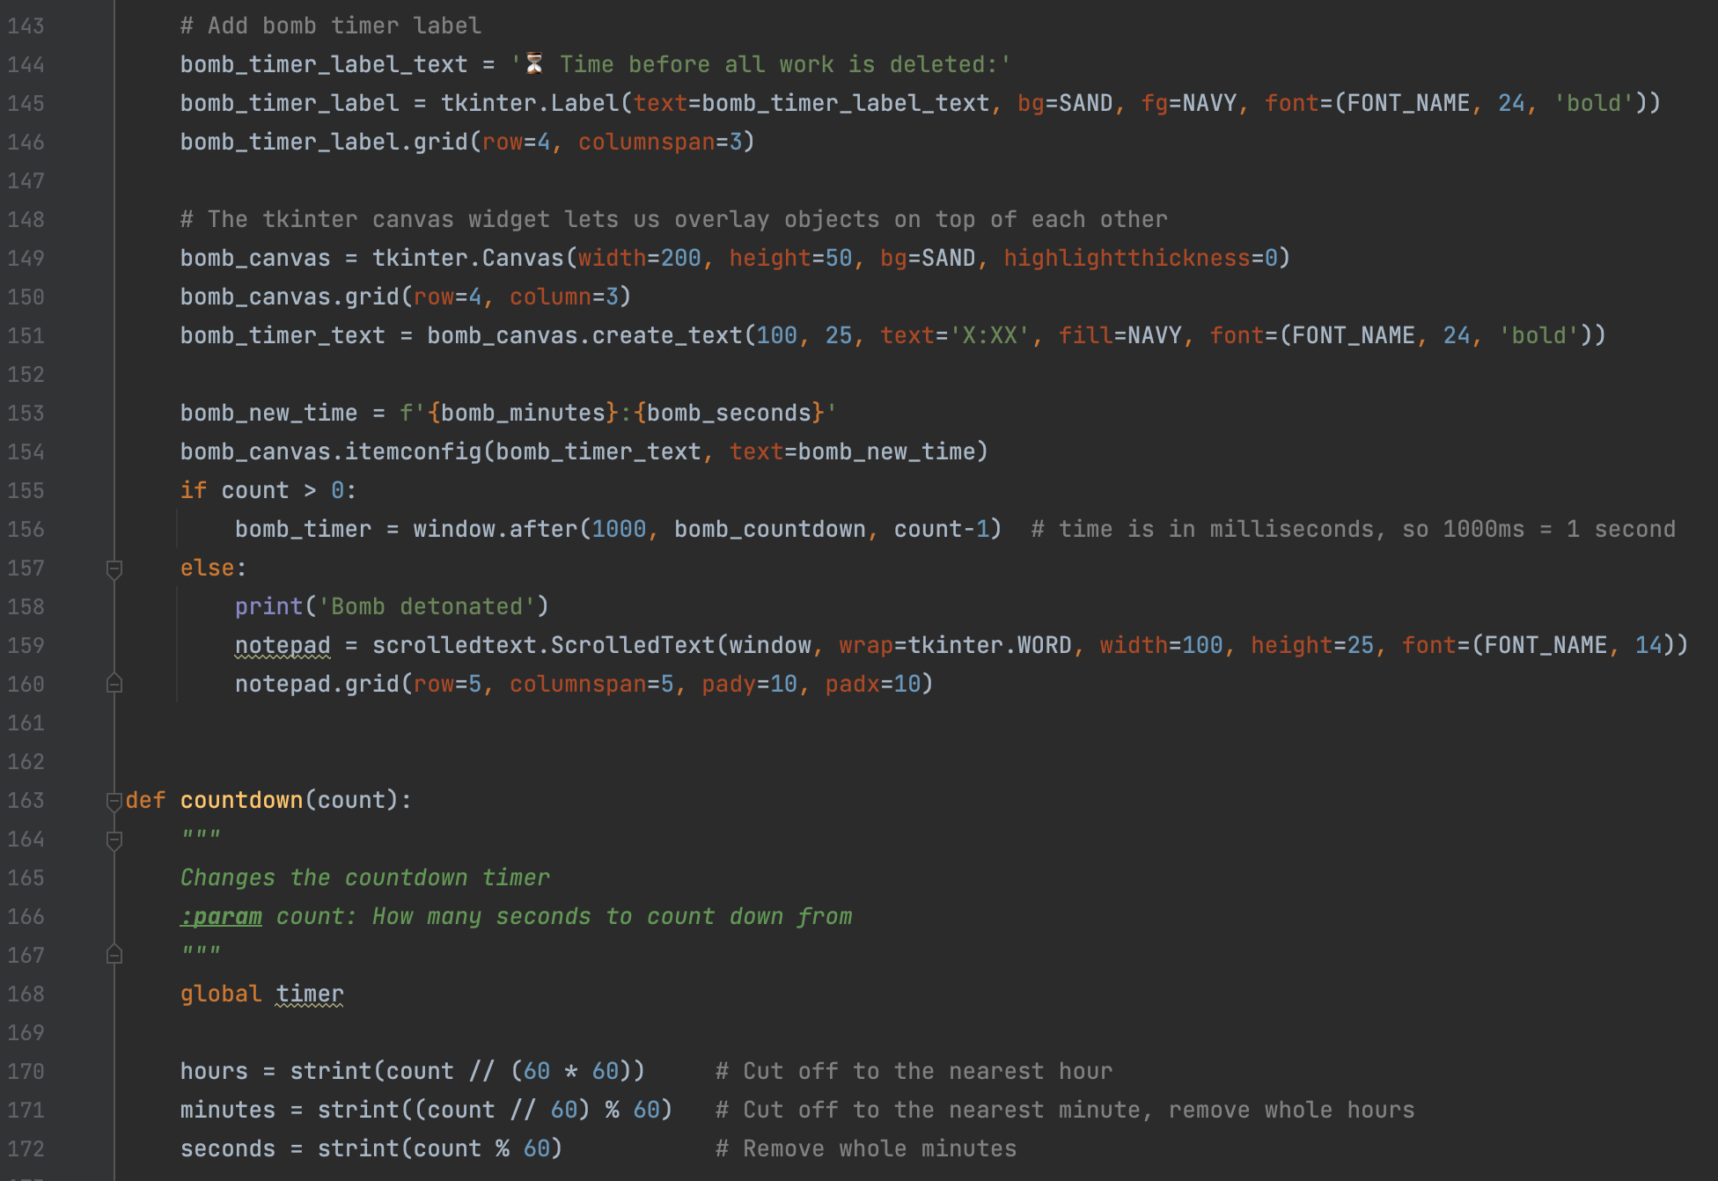This screenshot has height=1181, width=1718.
Task: Click line number 155 in gutter
Action: coord(26,490)
